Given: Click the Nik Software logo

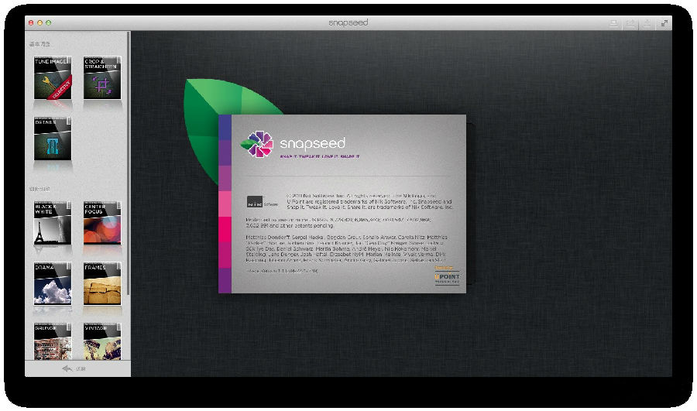Looking at the screenshot, I should point(259,201).
